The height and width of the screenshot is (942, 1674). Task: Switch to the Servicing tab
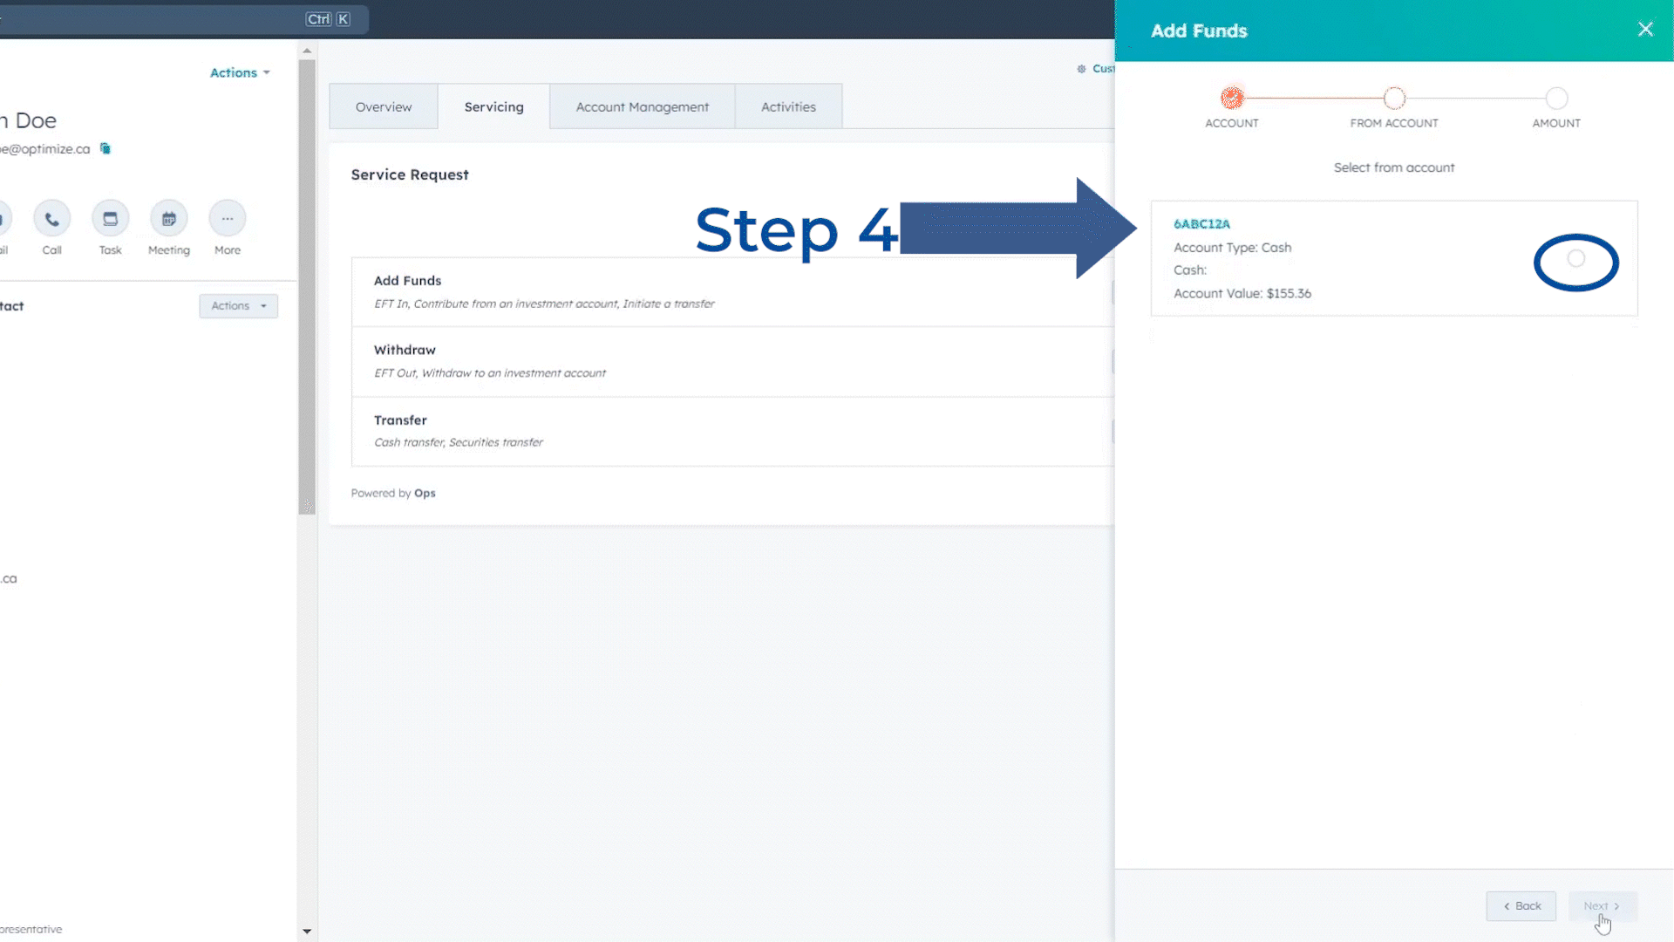coord(493,106)
